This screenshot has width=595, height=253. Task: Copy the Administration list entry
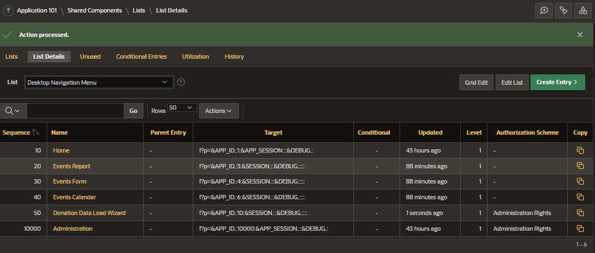[580, 229]
